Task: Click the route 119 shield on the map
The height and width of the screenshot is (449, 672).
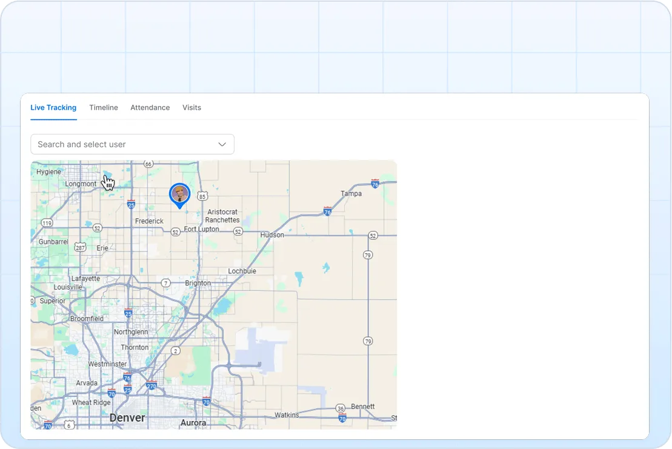Action: point(47,223)
